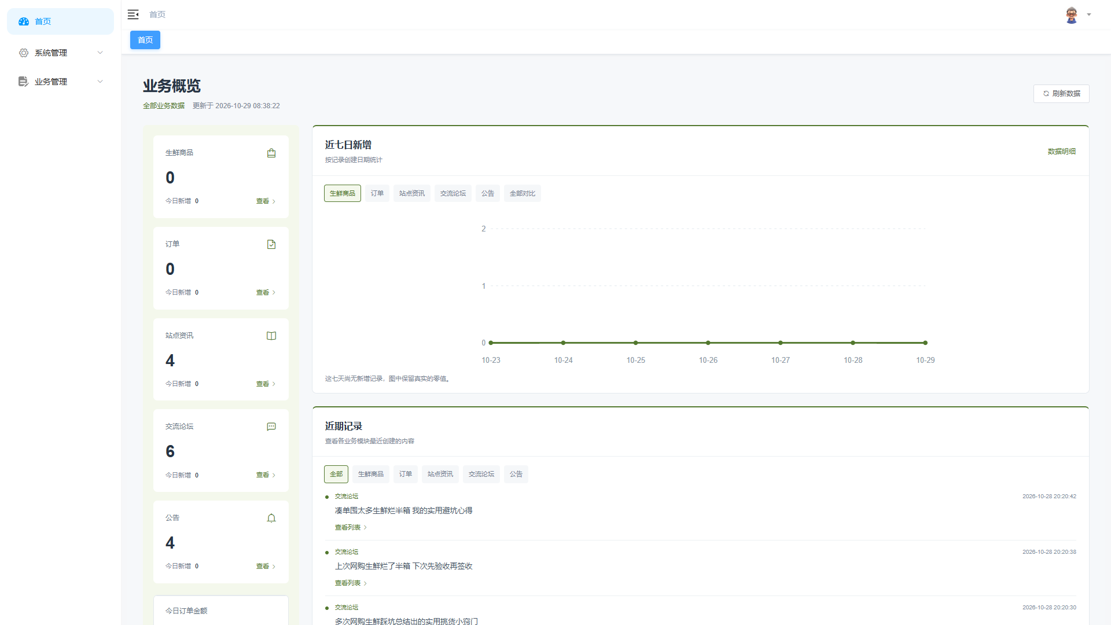The width and height of the screenshot is (1111, 625).
Task: Click the 10-29 data point on chart
Action: pos(925,343)
